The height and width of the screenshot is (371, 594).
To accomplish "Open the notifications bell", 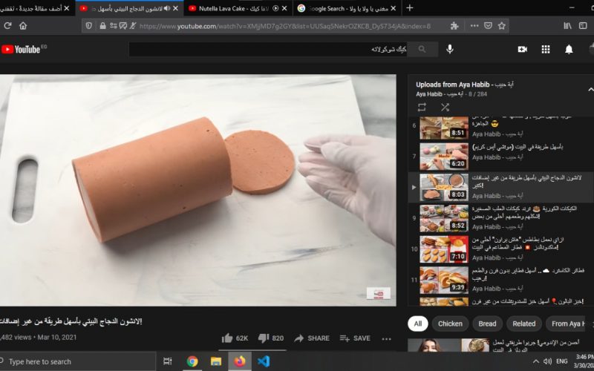I will 569,49.
